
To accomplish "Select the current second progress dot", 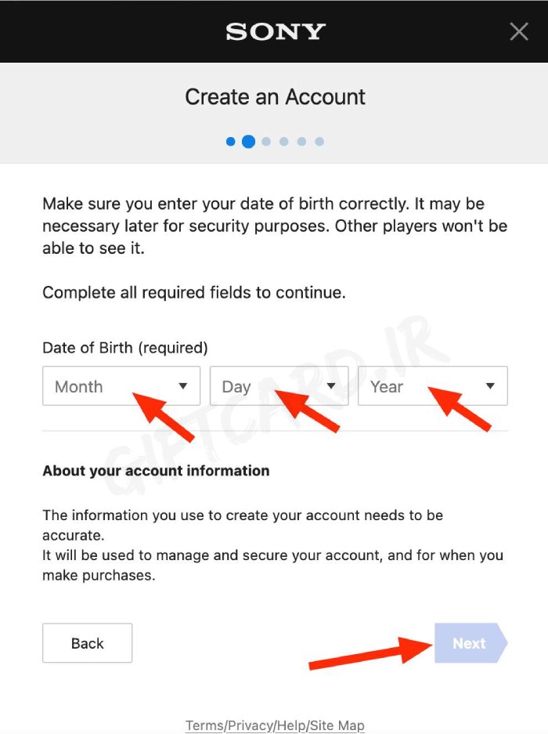I will [x=248, y=141].
